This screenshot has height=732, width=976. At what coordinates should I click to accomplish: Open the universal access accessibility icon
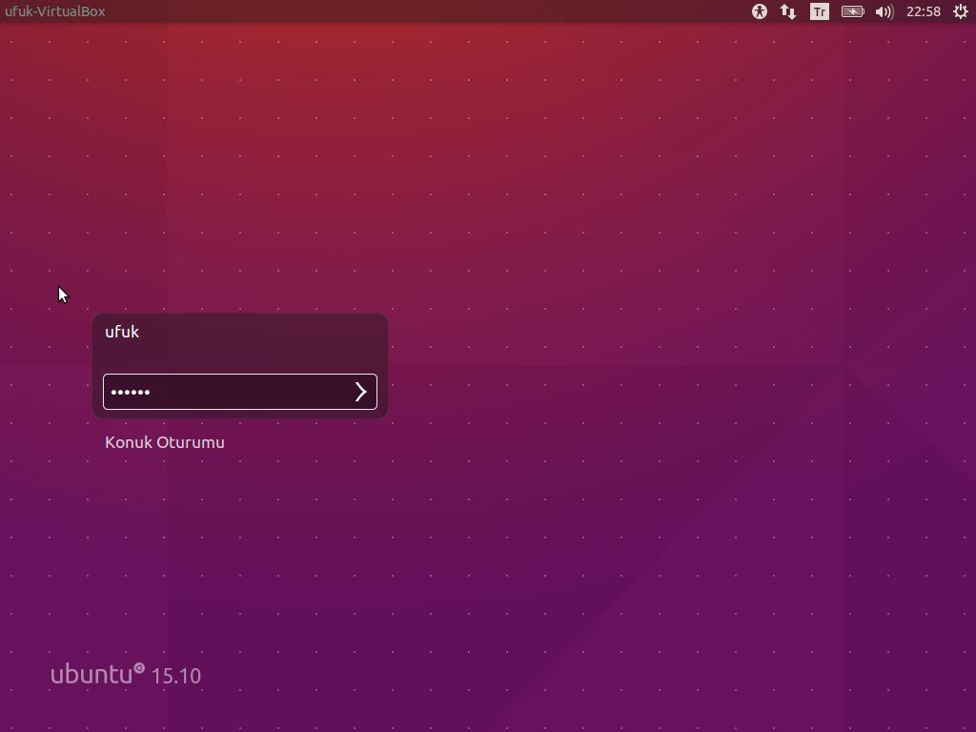pos(759,11)
